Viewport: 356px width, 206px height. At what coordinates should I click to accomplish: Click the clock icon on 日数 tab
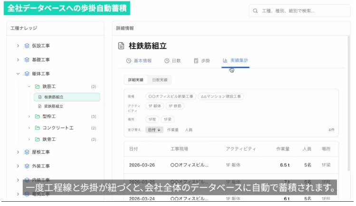point(167,61)
